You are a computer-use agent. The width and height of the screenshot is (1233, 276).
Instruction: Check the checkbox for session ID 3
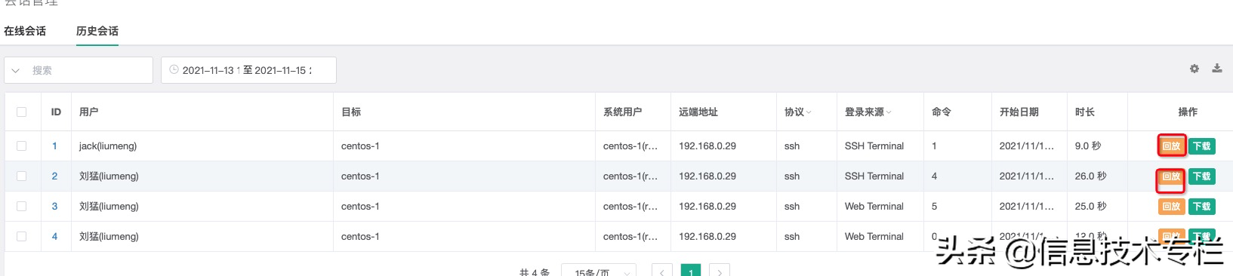tap(21, 206)
